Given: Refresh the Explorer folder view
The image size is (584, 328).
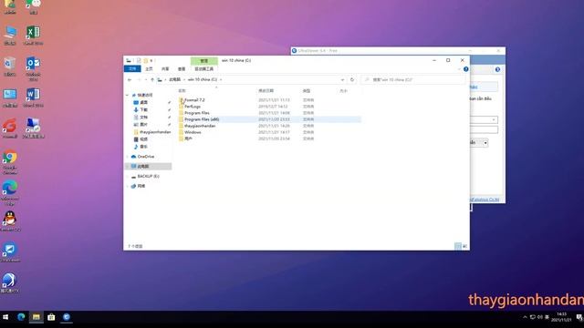Looking at the screenshot, I should tap(352, 79).
